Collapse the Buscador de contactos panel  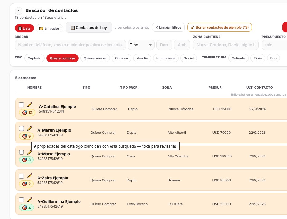point(18,11)
